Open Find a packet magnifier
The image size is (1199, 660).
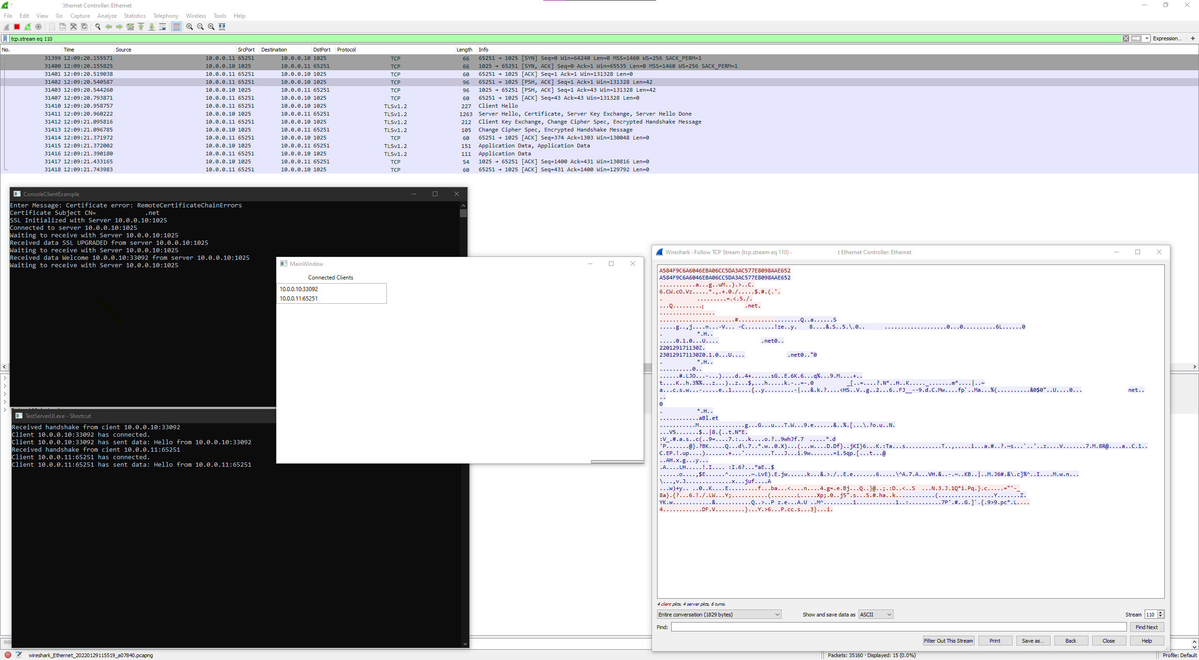(x=98, y=27)
